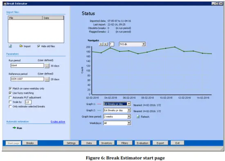This screenshot has height=161, width=225.
Task: Open the Inventory page
Action: (107, 143)
